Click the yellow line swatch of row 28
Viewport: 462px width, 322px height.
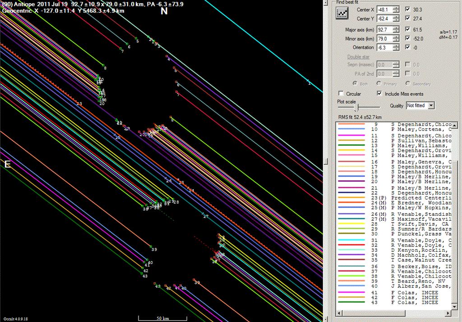click(x=351, y=224)
